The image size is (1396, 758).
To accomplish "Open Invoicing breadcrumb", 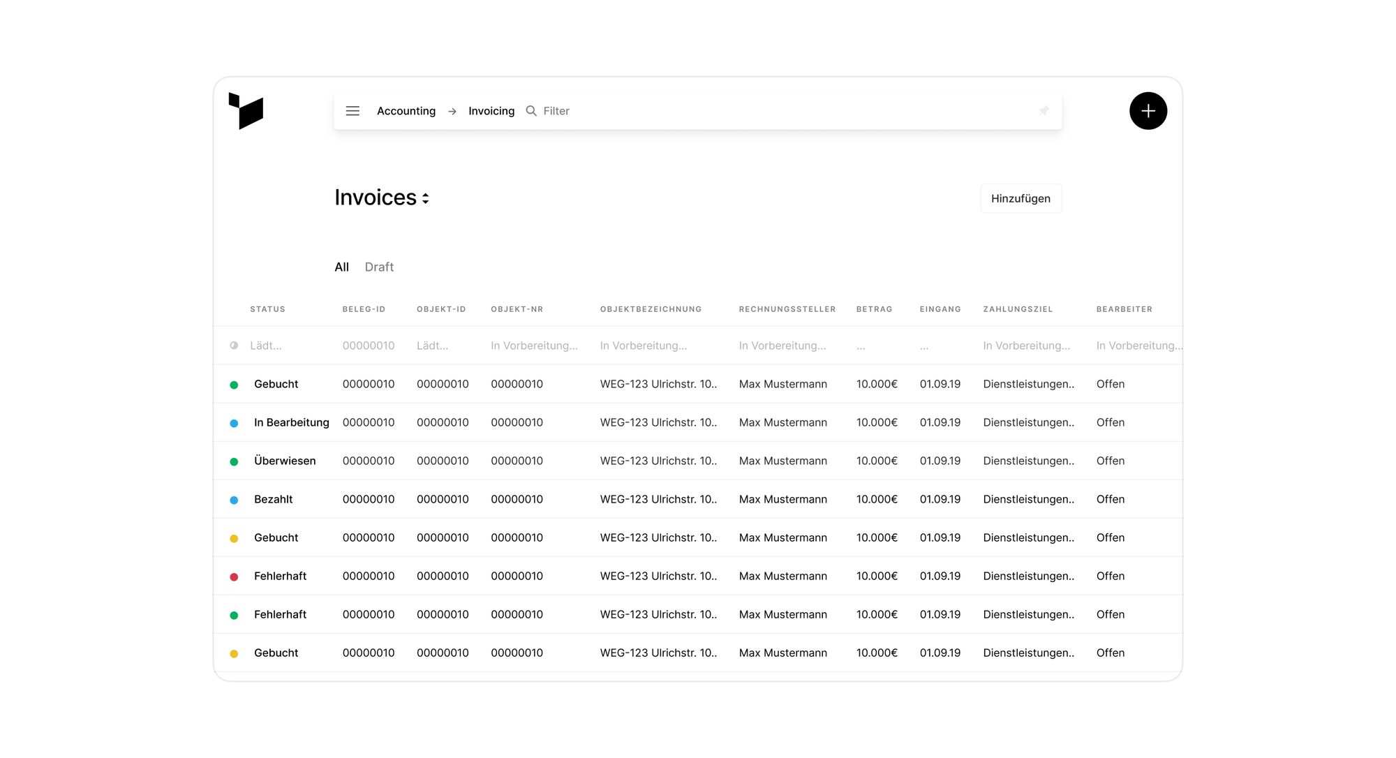I will point(491,111).
